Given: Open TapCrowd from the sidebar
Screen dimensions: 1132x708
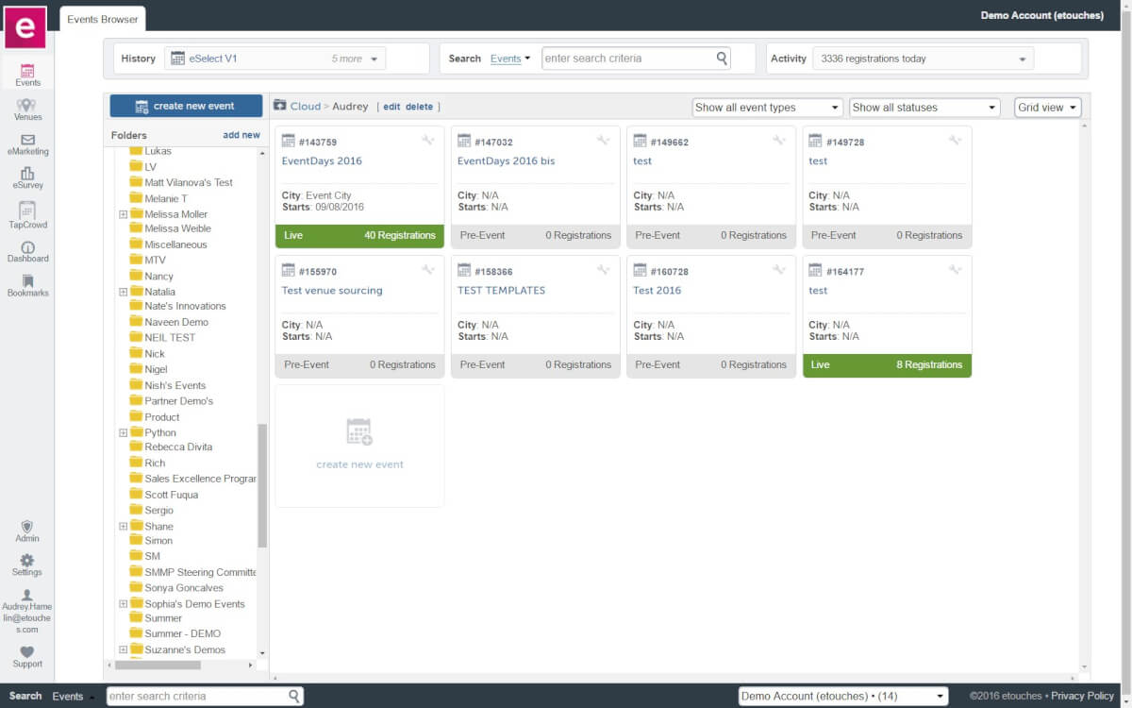Looking at the screenshot, I should [27, 215].
